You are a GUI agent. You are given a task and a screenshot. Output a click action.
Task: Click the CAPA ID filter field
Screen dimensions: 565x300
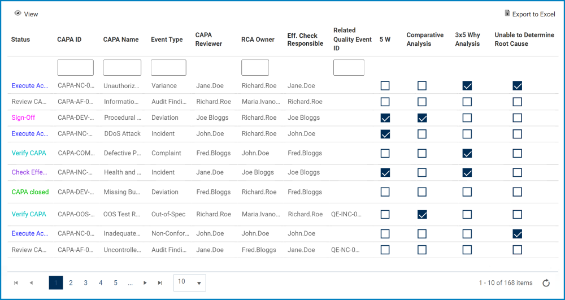pyautogui.click(x=75, y=68)
